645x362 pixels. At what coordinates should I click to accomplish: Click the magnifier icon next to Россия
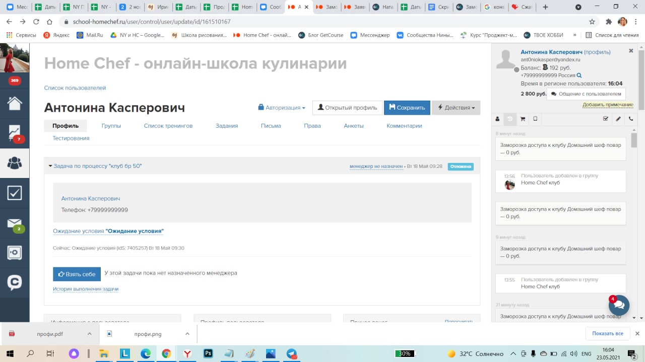point(579,75)
